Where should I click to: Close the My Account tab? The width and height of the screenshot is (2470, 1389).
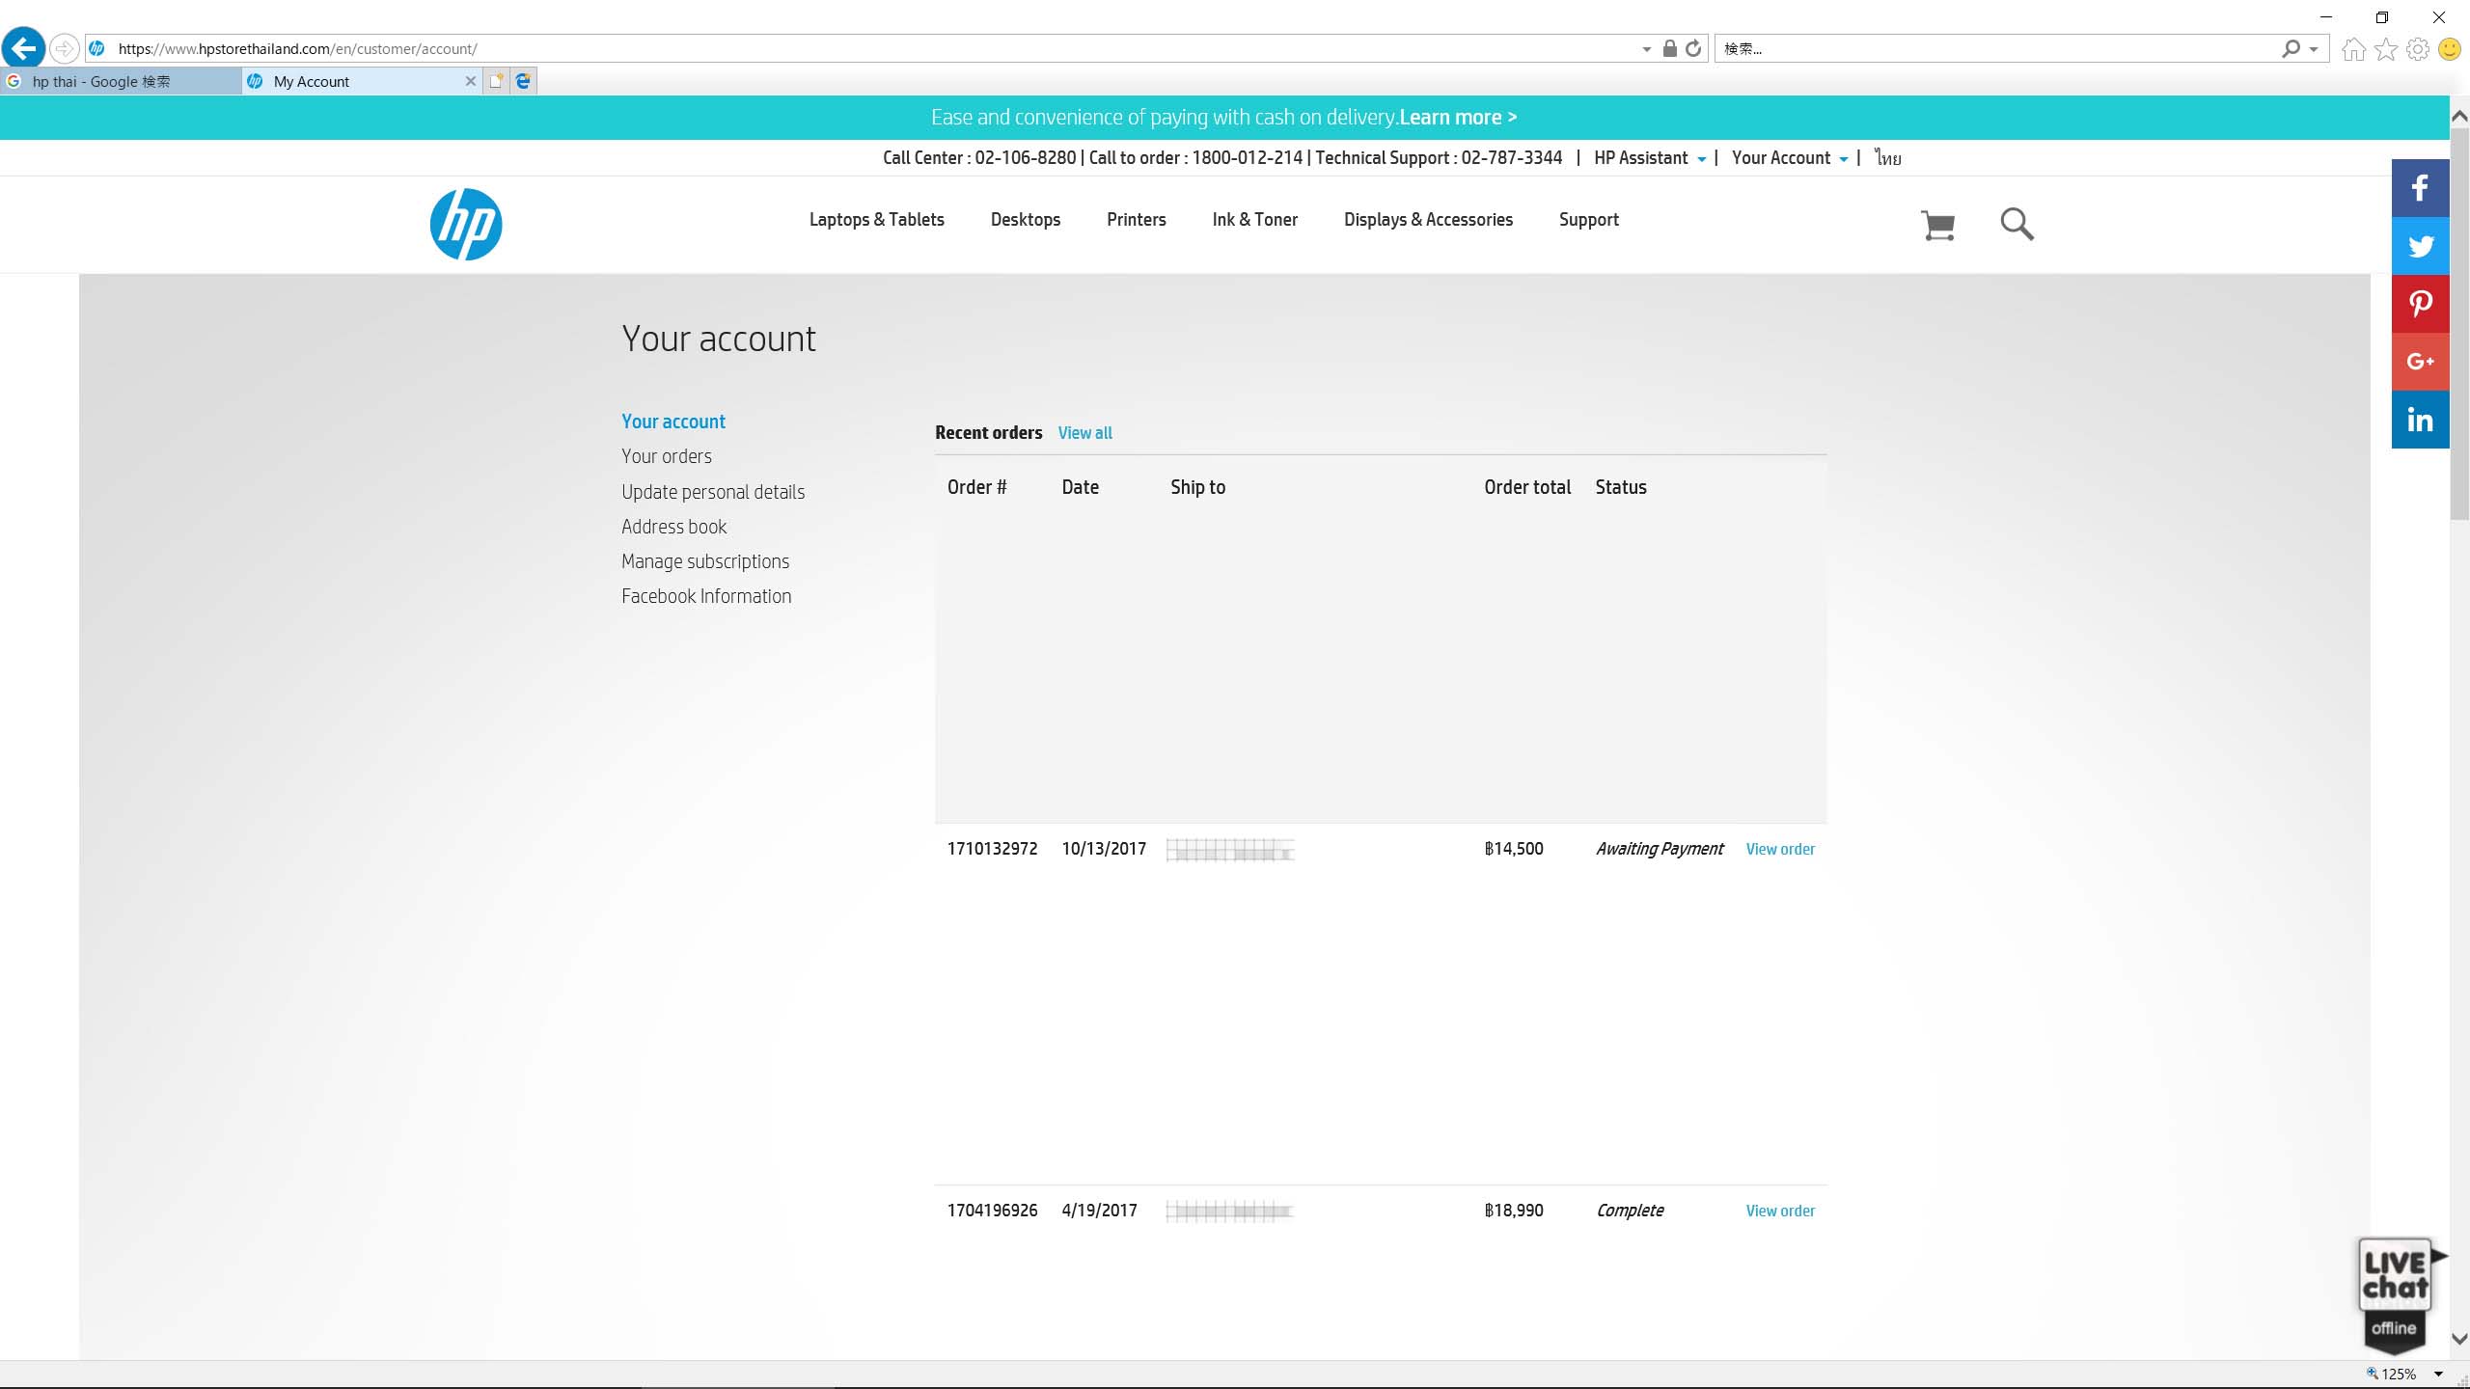[471, 81]
